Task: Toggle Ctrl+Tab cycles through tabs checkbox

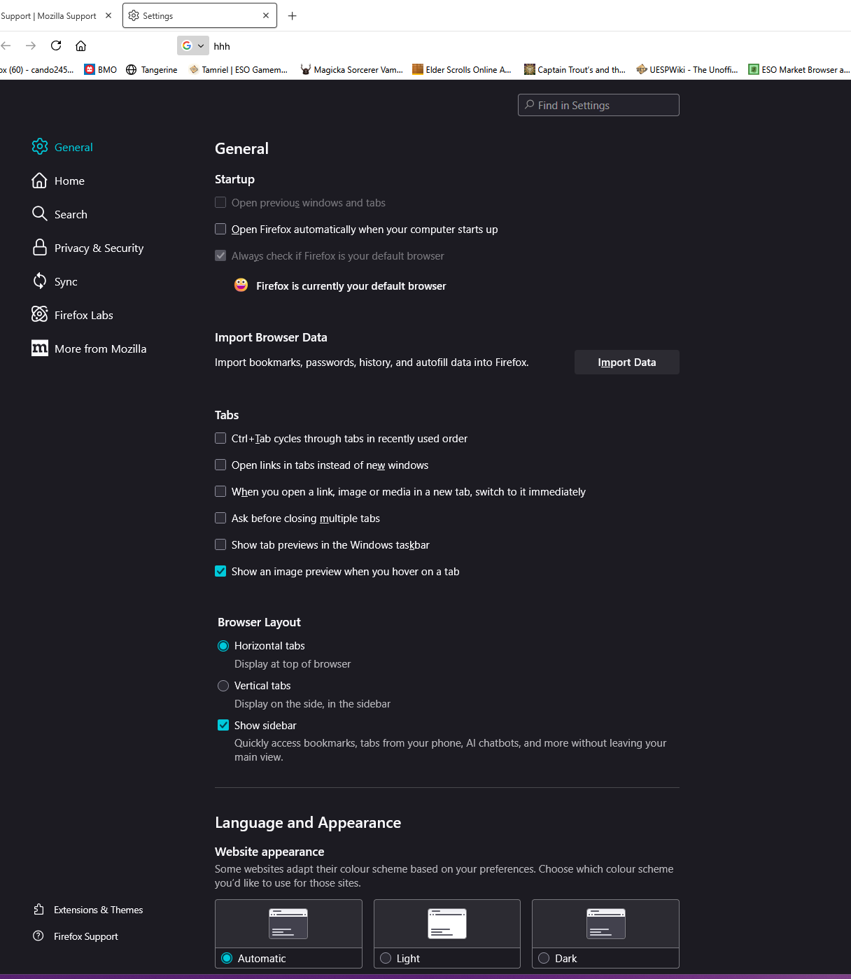Action: pyautogui.click(x=220, y=438)
